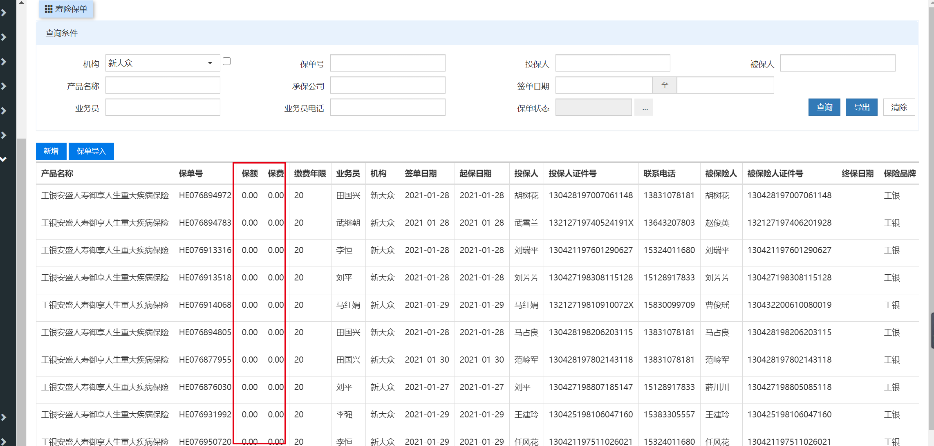Click the bottommost sidebar right chevron
This screenshot has height=446, width=934.
(4, 417)
